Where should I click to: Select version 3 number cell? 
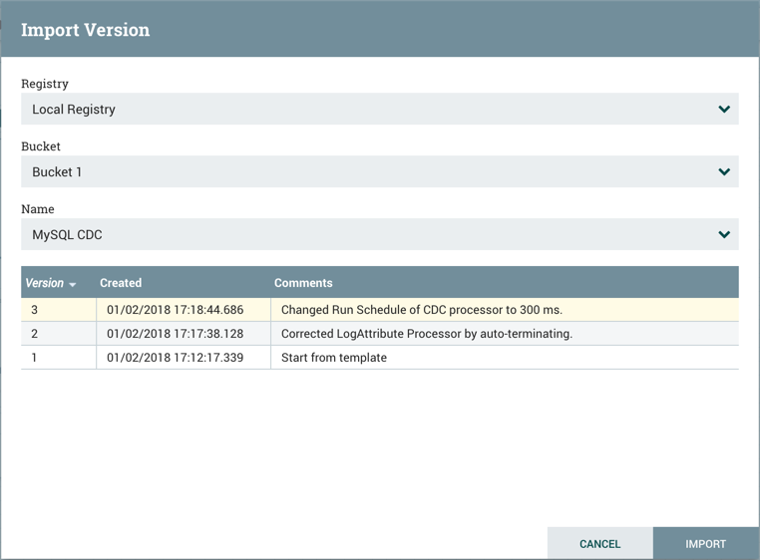pos(35,310)
